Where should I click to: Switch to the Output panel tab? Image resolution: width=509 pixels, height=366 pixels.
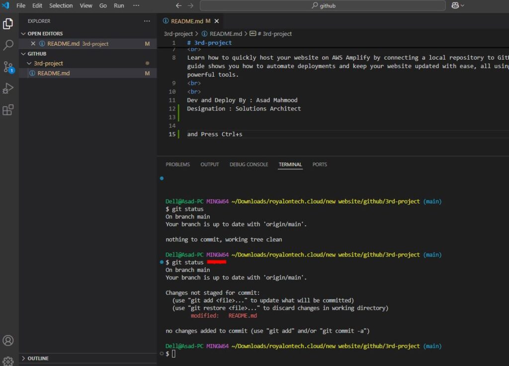(x=210, y=164)
